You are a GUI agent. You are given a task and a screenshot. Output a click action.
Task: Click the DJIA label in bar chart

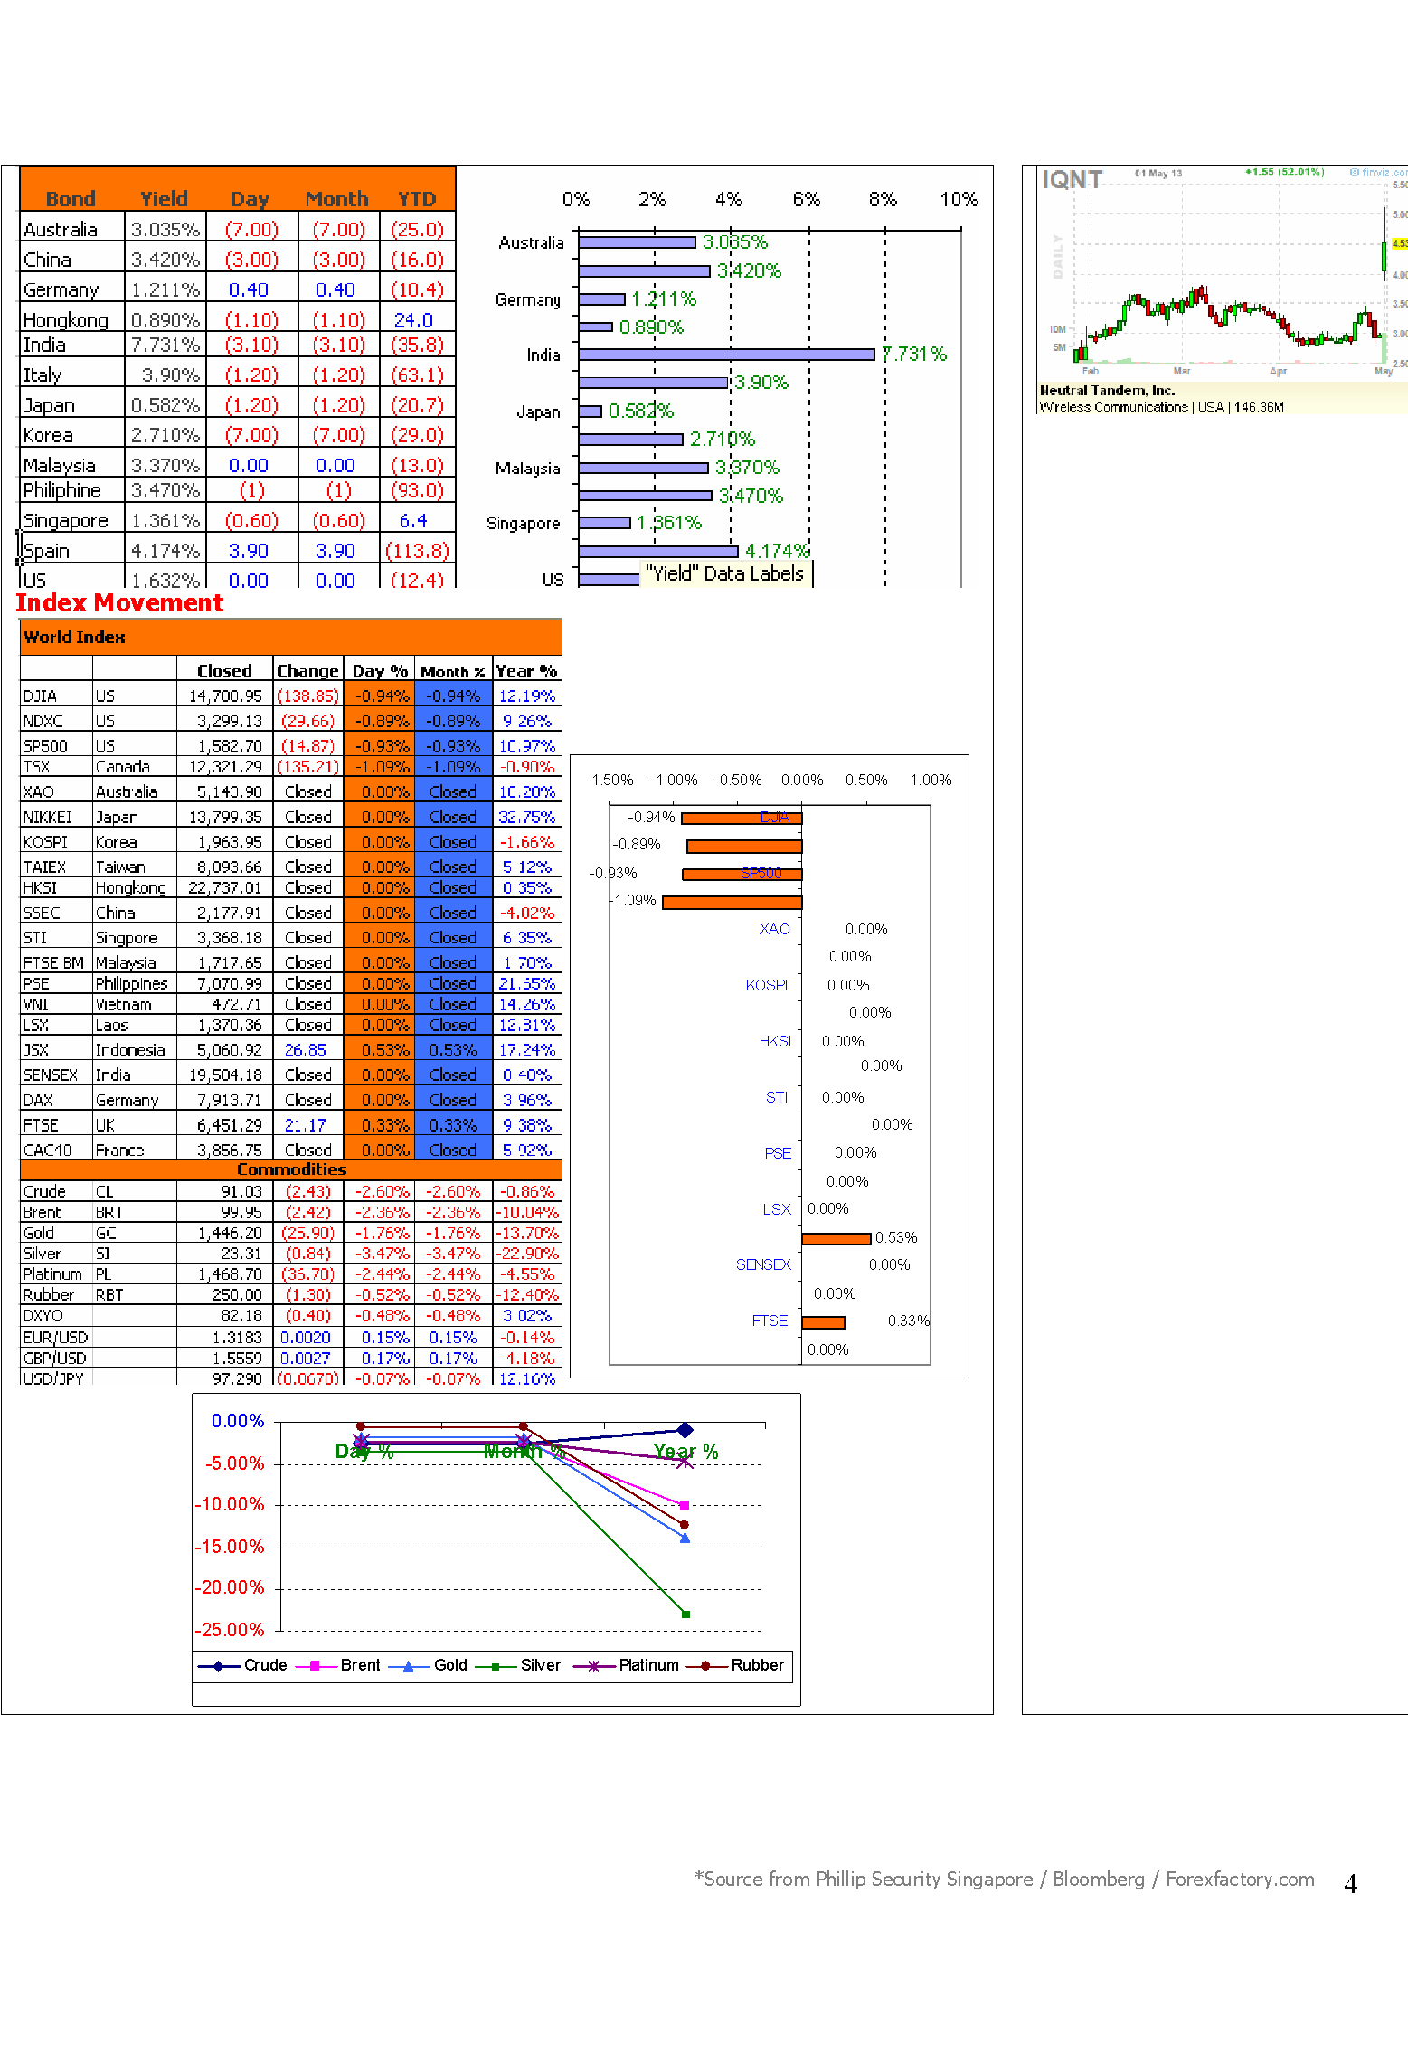(774, 818)
